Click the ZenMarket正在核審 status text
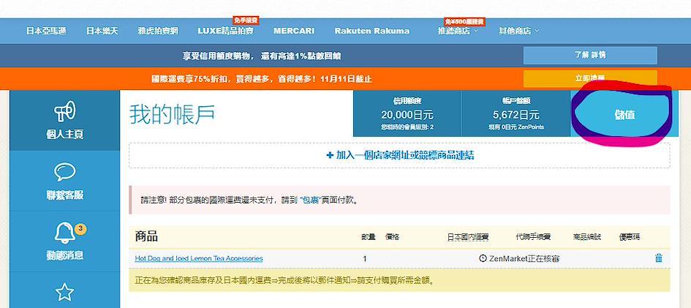691x308 pixels. click(x=524, y=258)
